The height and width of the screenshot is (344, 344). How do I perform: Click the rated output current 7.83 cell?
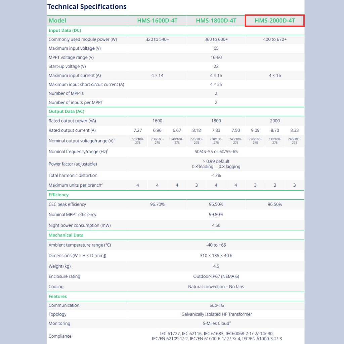(x=216, y=131)
